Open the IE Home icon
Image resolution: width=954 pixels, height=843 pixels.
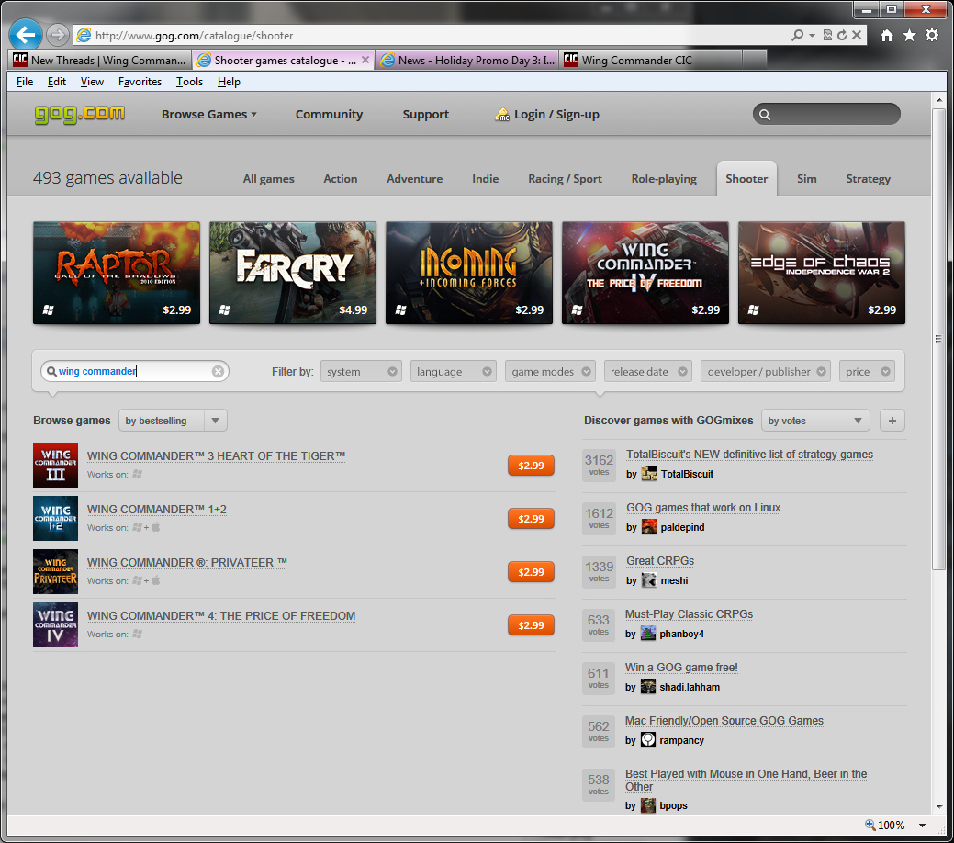[x=887, y=35]
